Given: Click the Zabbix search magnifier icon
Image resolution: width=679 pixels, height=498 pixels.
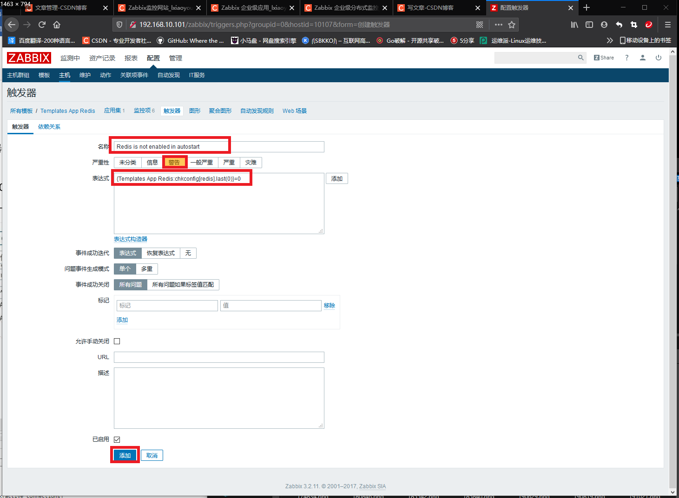Looking at the screenshot, I should (x=580, y=58).
